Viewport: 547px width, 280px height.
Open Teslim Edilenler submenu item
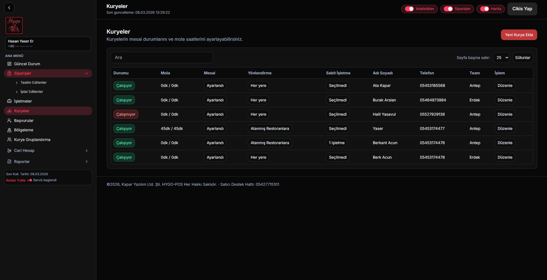(33, 83)
